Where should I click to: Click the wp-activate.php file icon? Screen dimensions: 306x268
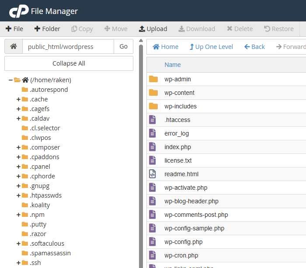[x=153, y=188]
